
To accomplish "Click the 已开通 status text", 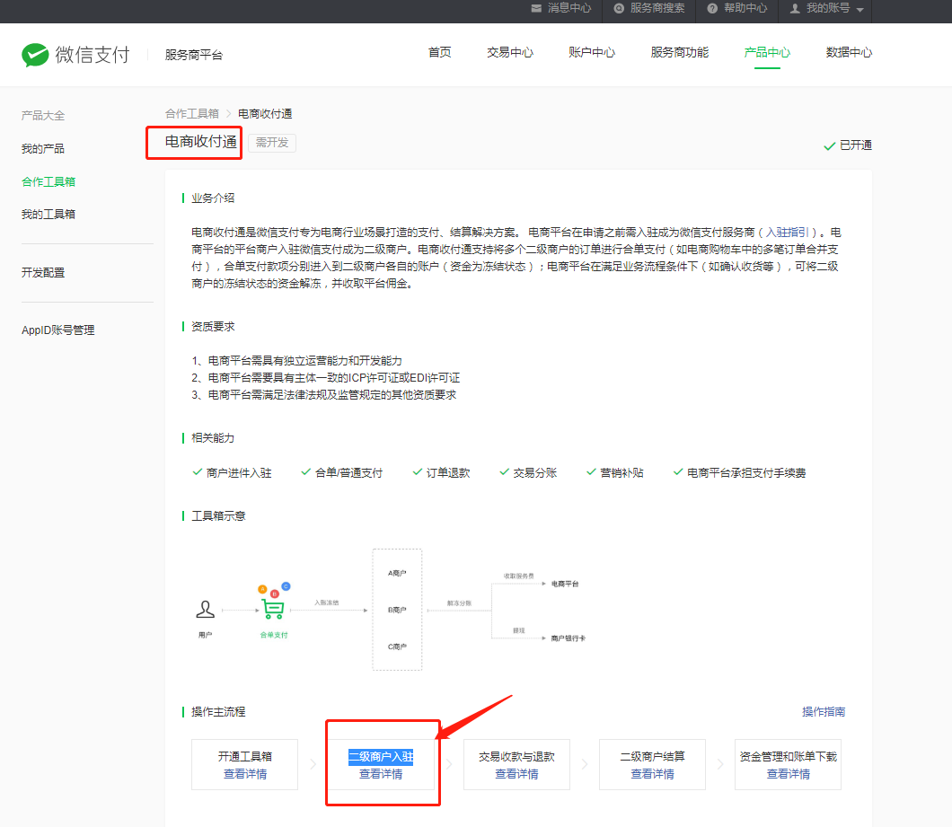I will coord(856,145).
